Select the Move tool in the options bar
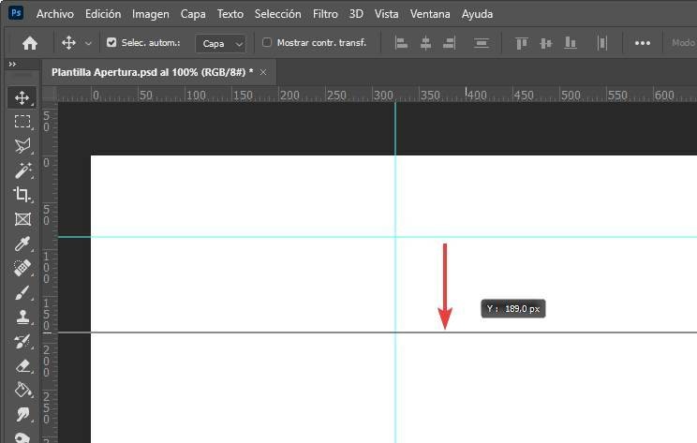This screenshot has width=697, height=443. [68, 43]
